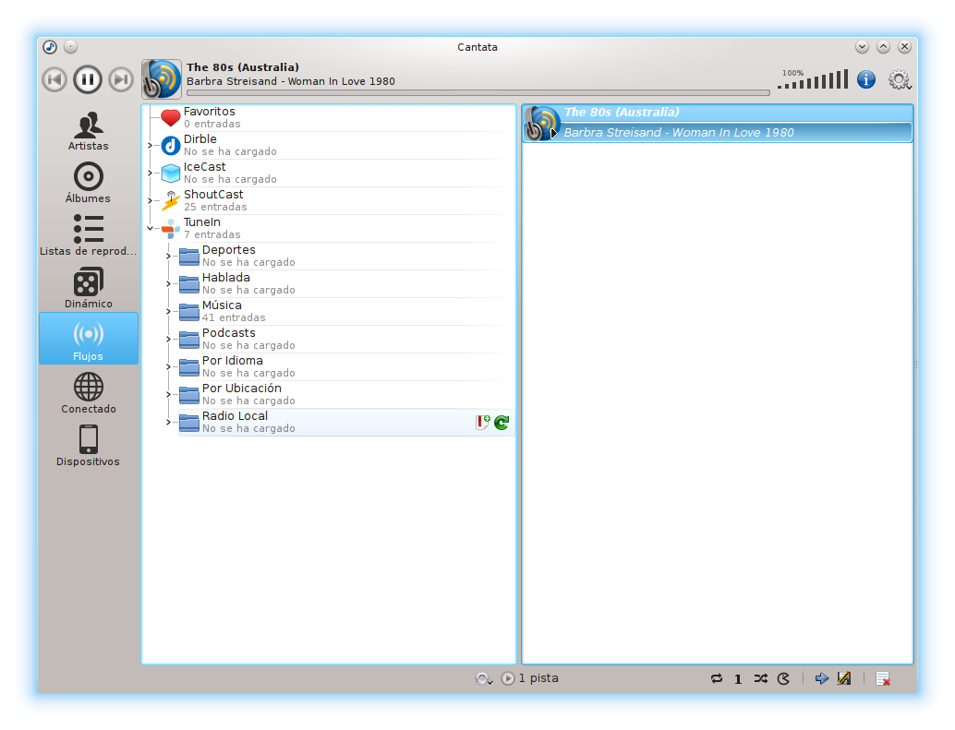
Task: Click the play queue cover icon
Action: click(x=542, y=123)
